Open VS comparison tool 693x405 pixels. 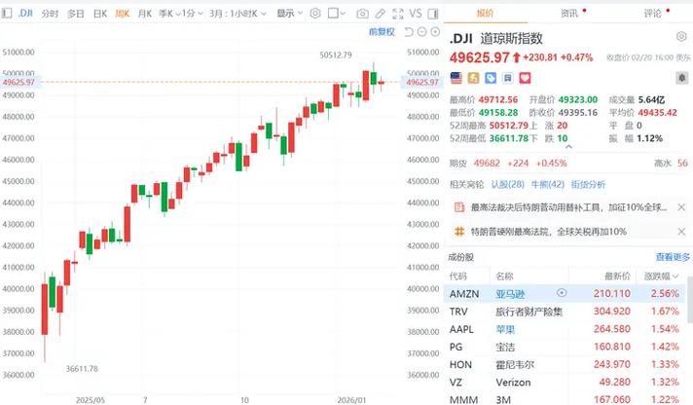416,14
